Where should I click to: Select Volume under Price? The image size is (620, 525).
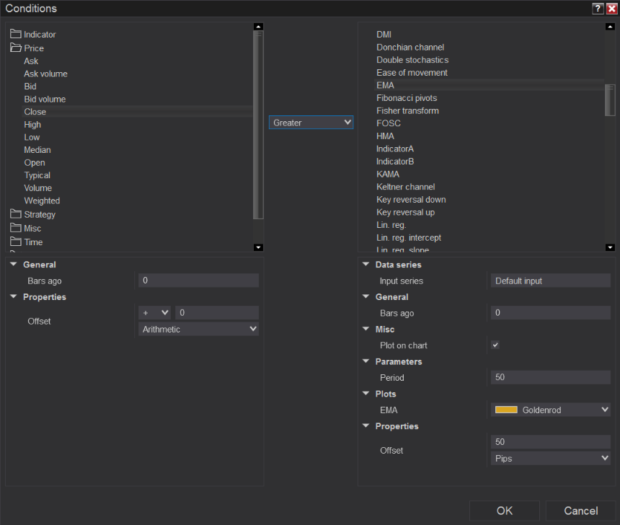tap(37, 187)
